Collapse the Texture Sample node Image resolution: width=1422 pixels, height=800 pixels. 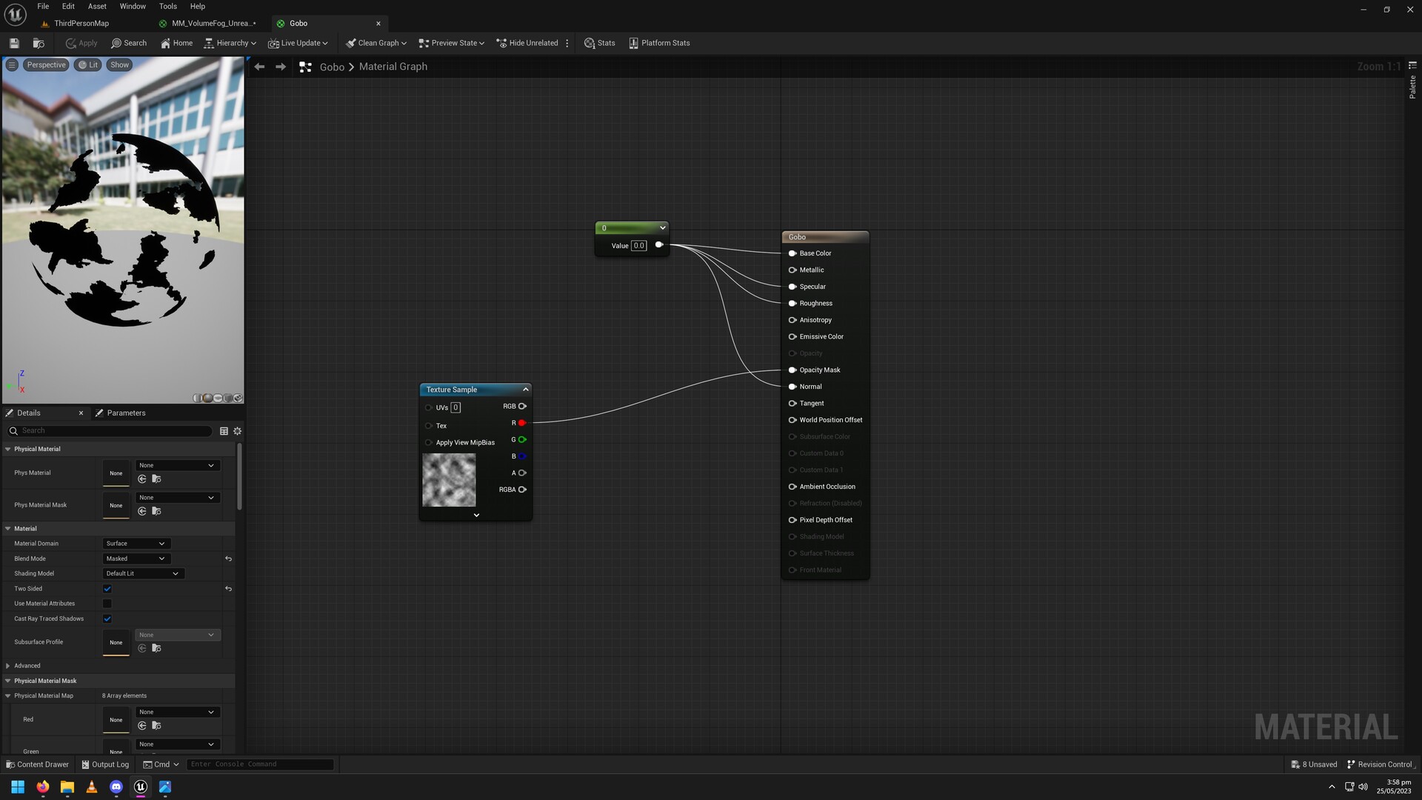[525, 389]
